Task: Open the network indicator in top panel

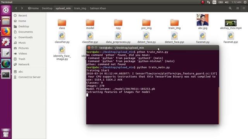Action: coord(208,2)
